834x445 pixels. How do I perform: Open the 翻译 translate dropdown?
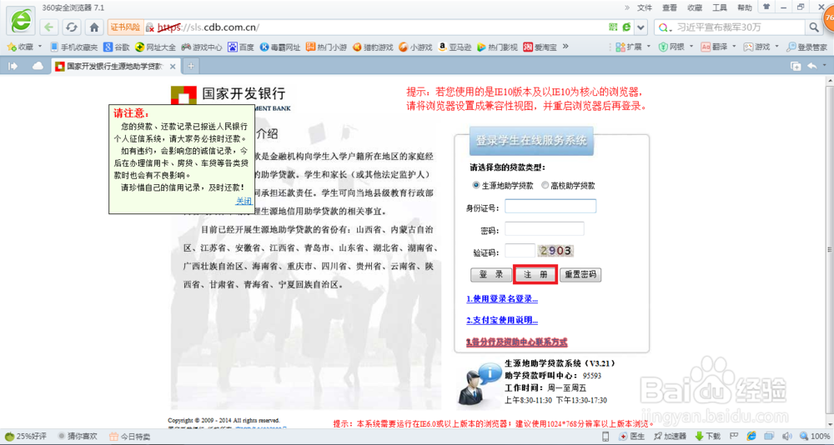click(x=719, y=47)
